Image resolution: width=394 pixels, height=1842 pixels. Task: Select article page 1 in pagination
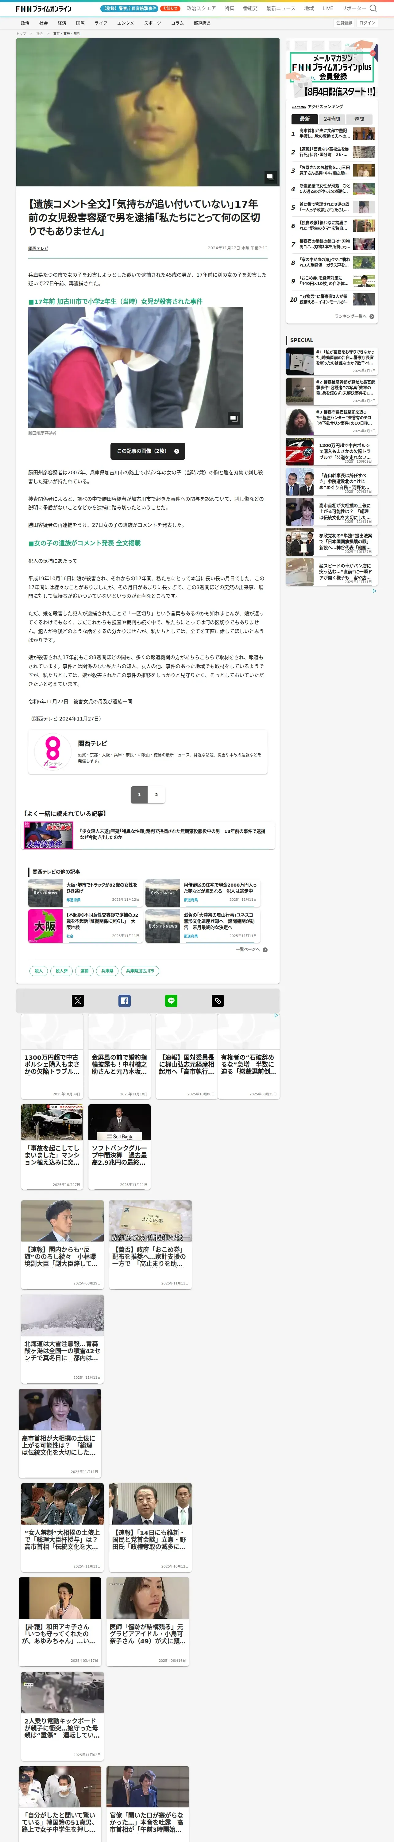pyautogui.click(x=139, y=795)
